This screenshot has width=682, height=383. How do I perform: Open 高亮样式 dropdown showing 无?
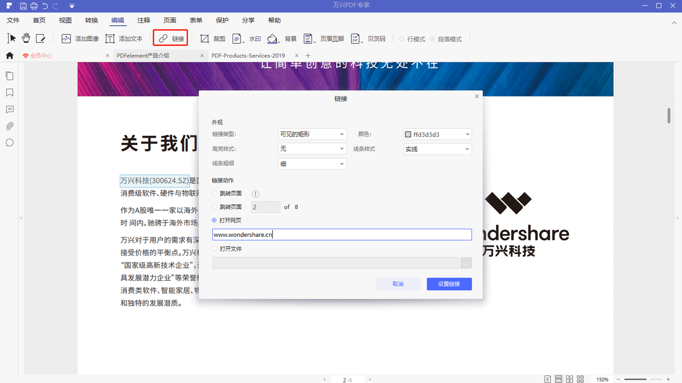(x=312, y=149)
